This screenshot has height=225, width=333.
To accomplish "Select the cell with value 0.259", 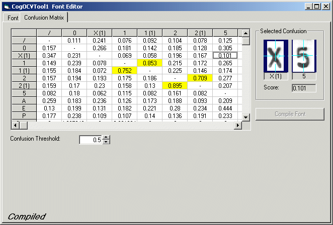I will pos(49,101).
